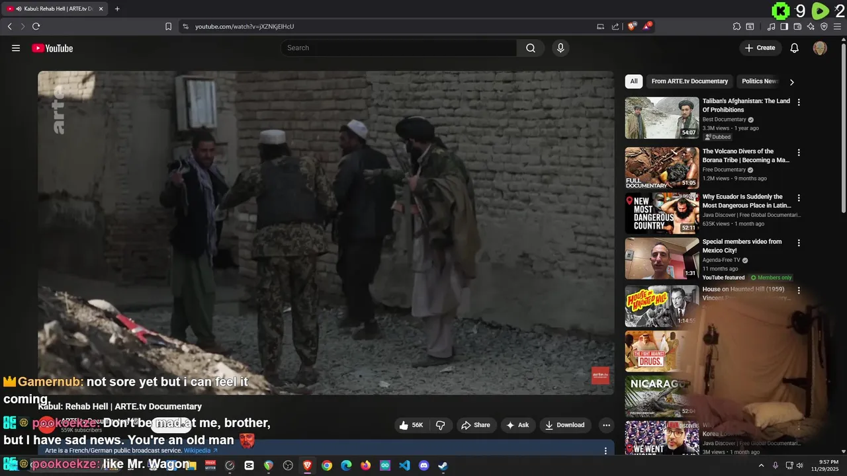Open options for House on Haunted Hill
This screenshot has width=847, height=476.
tap(799, 290)
